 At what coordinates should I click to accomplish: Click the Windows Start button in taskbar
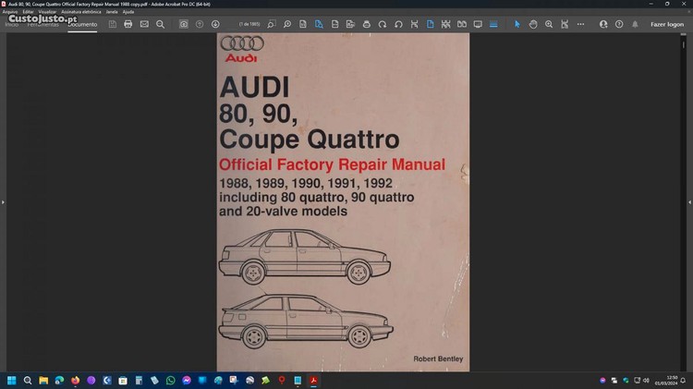(x=12, y=380)
